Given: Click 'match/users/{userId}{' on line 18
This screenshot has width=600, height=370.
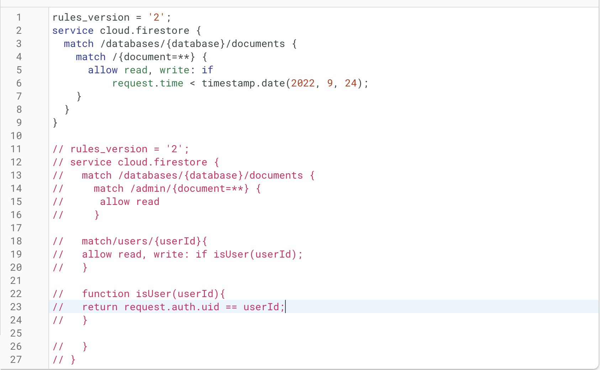Looking at the screenshot, I should pos(144,241).
